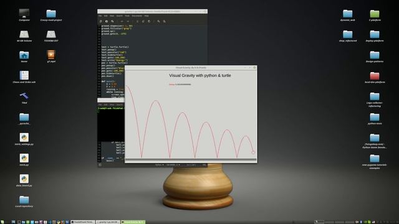Select the Lego-collector-refactoring folder icon
Viewport: 399px width, 224px height.
coord(375,100)
